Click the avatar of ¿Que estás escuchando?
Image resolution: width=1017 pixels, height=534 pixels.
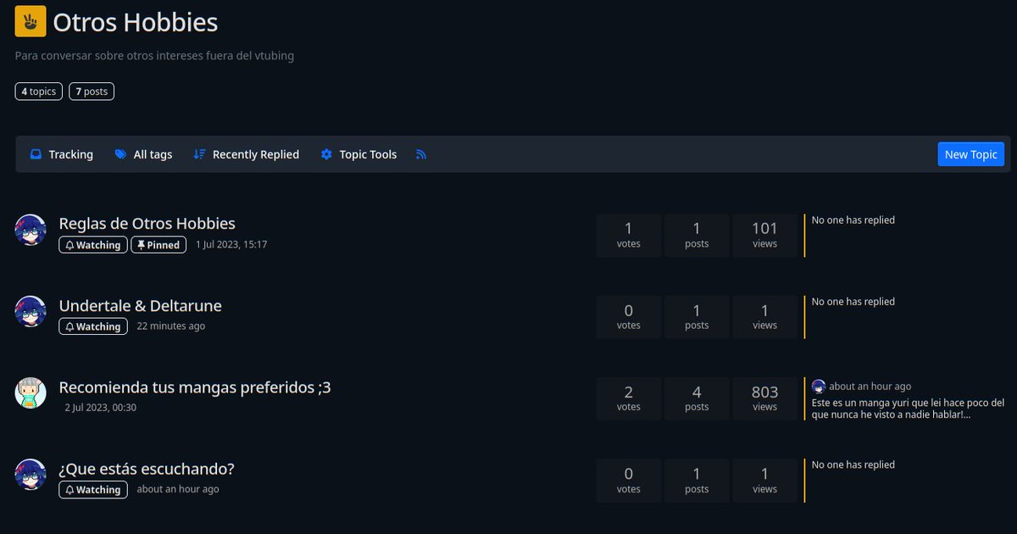[31, 476]
